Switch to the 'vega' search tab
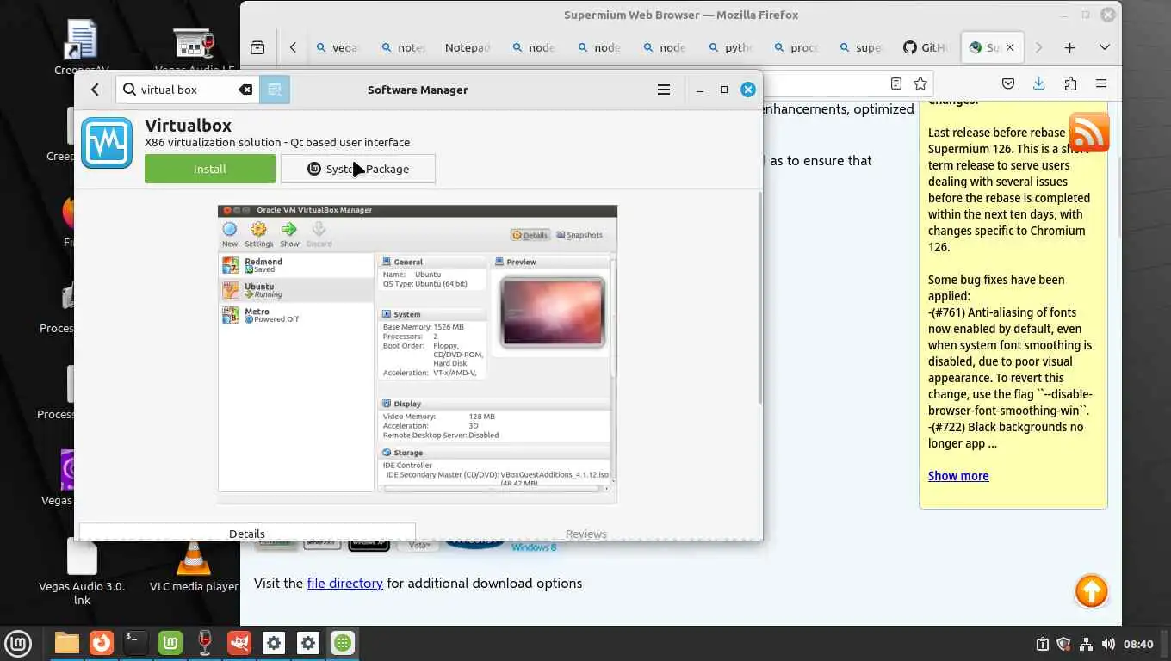 (338, 47)
